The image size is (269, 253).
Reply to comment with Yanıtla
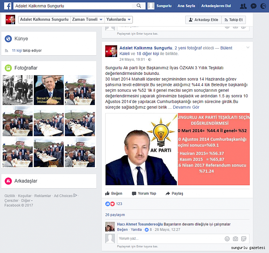click(136, 230)
